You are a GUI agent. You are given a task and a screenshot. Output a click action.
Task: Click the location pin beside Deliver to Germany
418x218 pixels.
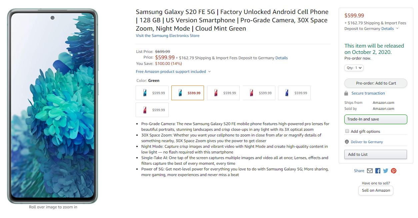pos(347,142)
